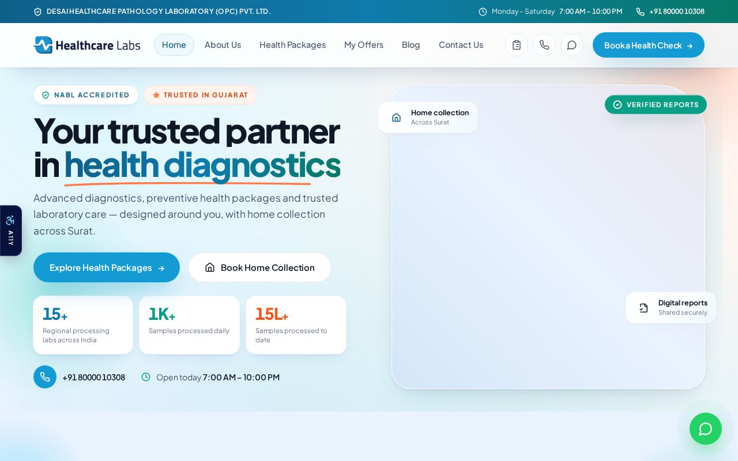Click 'Open today 7:00 AM – 10:00 PM' text
Viewport: 738px width, 461px height.
click(x=218, y=377)
